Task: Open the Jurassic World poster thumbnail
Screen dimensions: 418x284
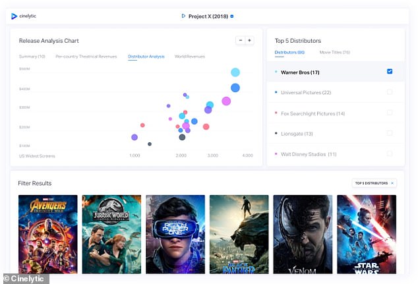Action: click(111, 234)
